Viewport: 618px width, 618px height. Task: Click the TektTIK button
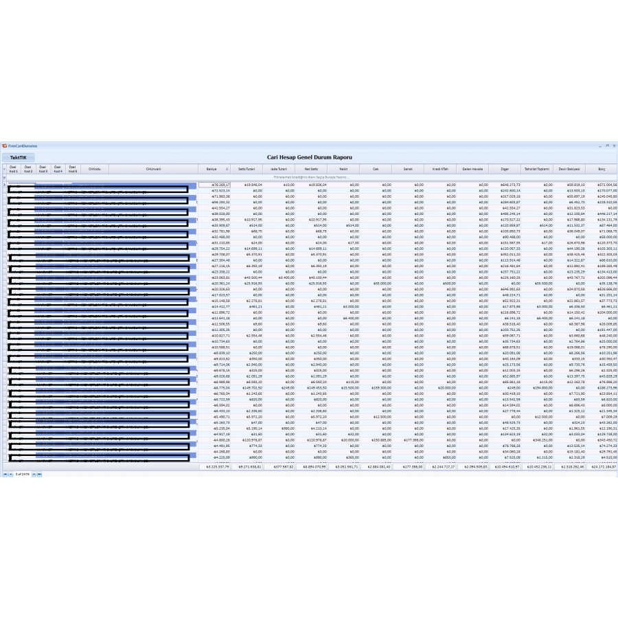(x=18, y=158)
